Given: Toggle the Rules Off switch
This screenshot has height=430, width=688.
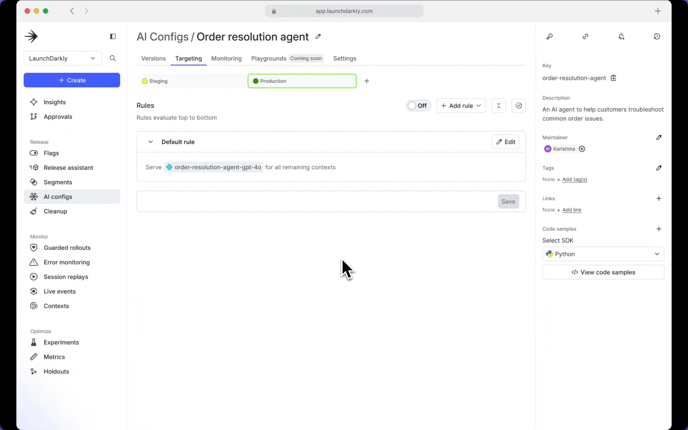Looking at the screenshot, I should [x=418, y=106].
